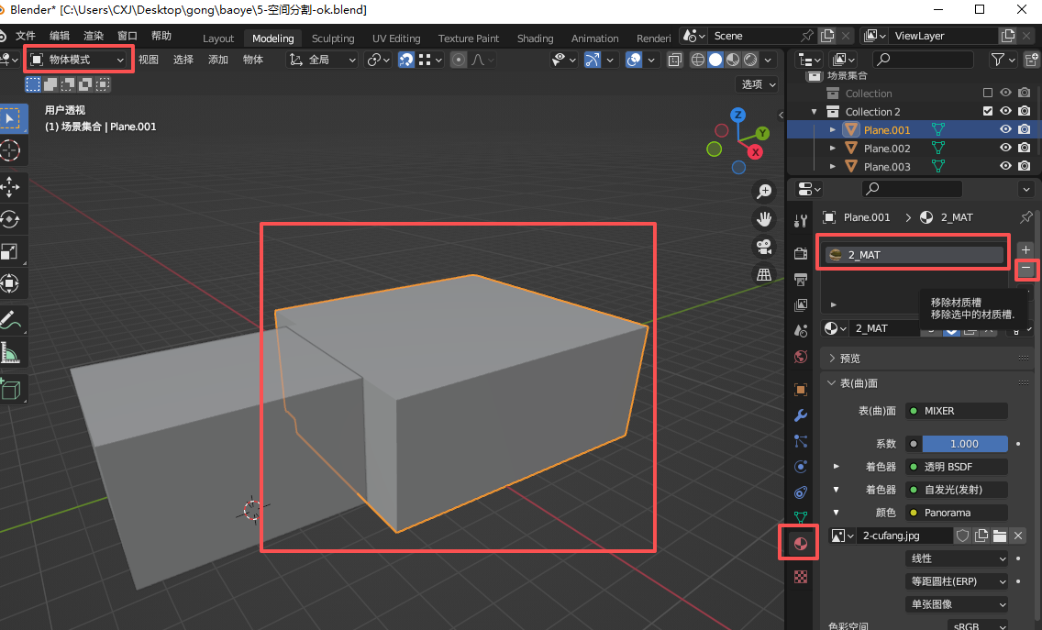Open the Equirectangular (ERP) projection dropdown
1042x630 pixels.
957,581
